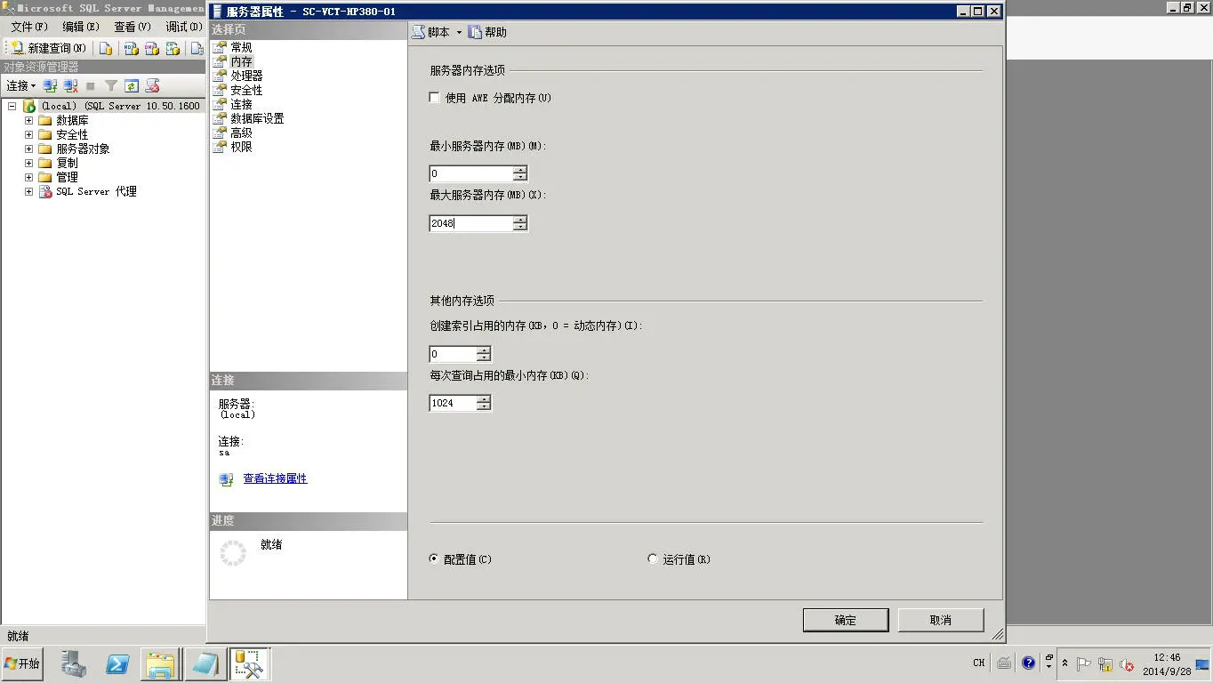Click the stop-sign script icon in Object Explorer toolbar
Viewport: 1213px width, 683px height.
152,85
